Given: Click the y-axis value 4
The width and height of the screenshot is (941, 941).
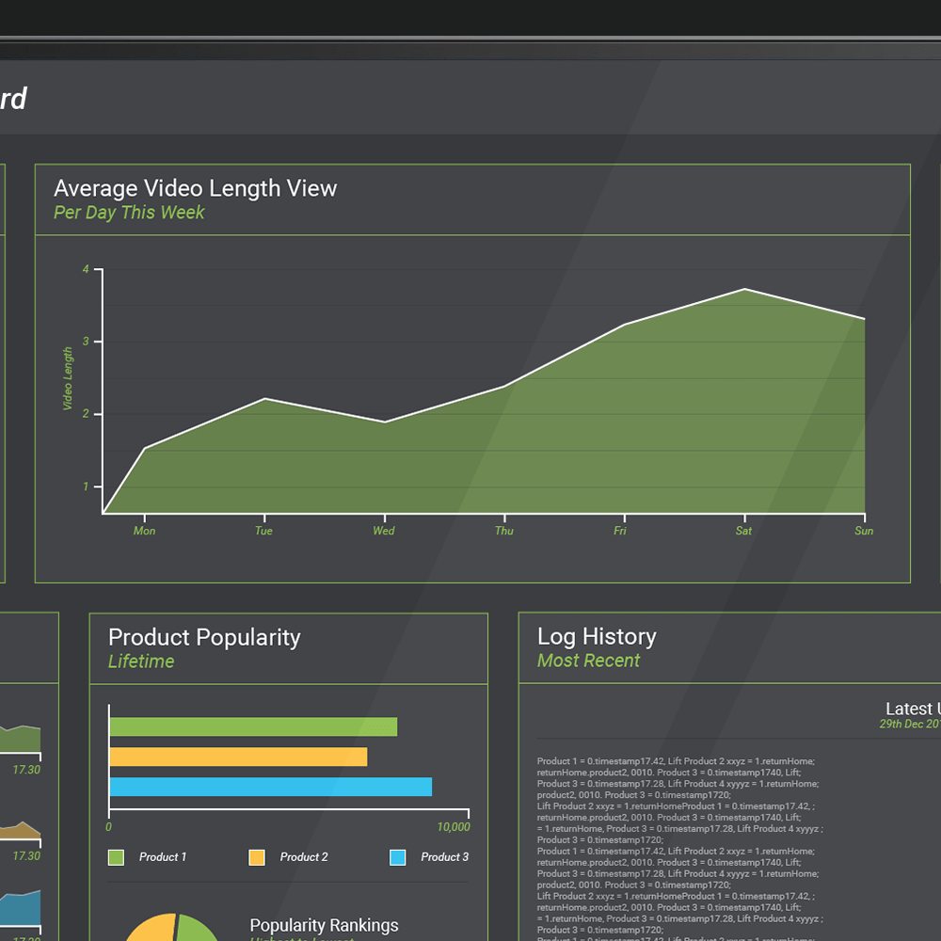Looking at the screenshot, I should click(86, 269).
